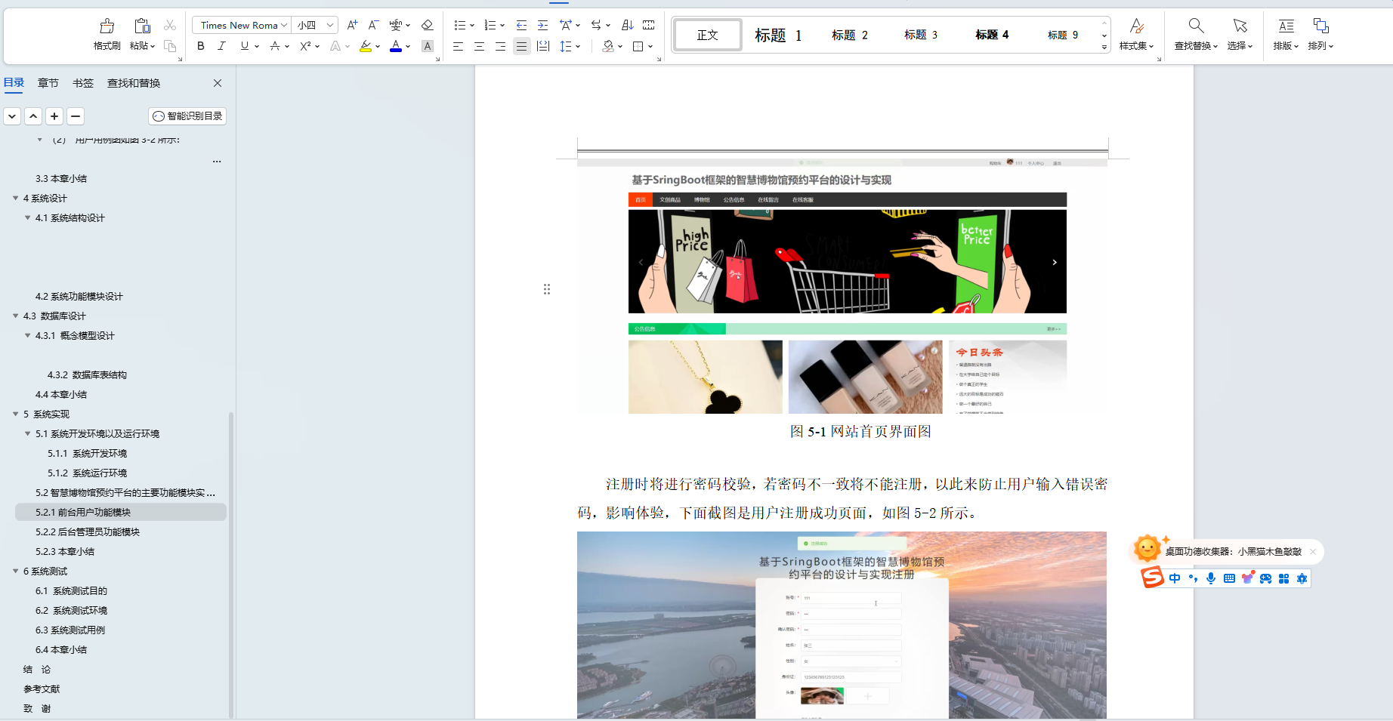1393x721 pixels.
Task: Click the bullet list icon
Action: [459, 25]
